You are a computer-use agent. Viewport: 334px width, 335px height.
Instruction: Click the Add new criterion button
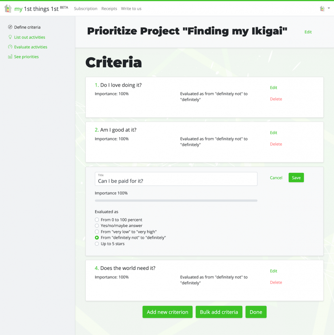167,312
